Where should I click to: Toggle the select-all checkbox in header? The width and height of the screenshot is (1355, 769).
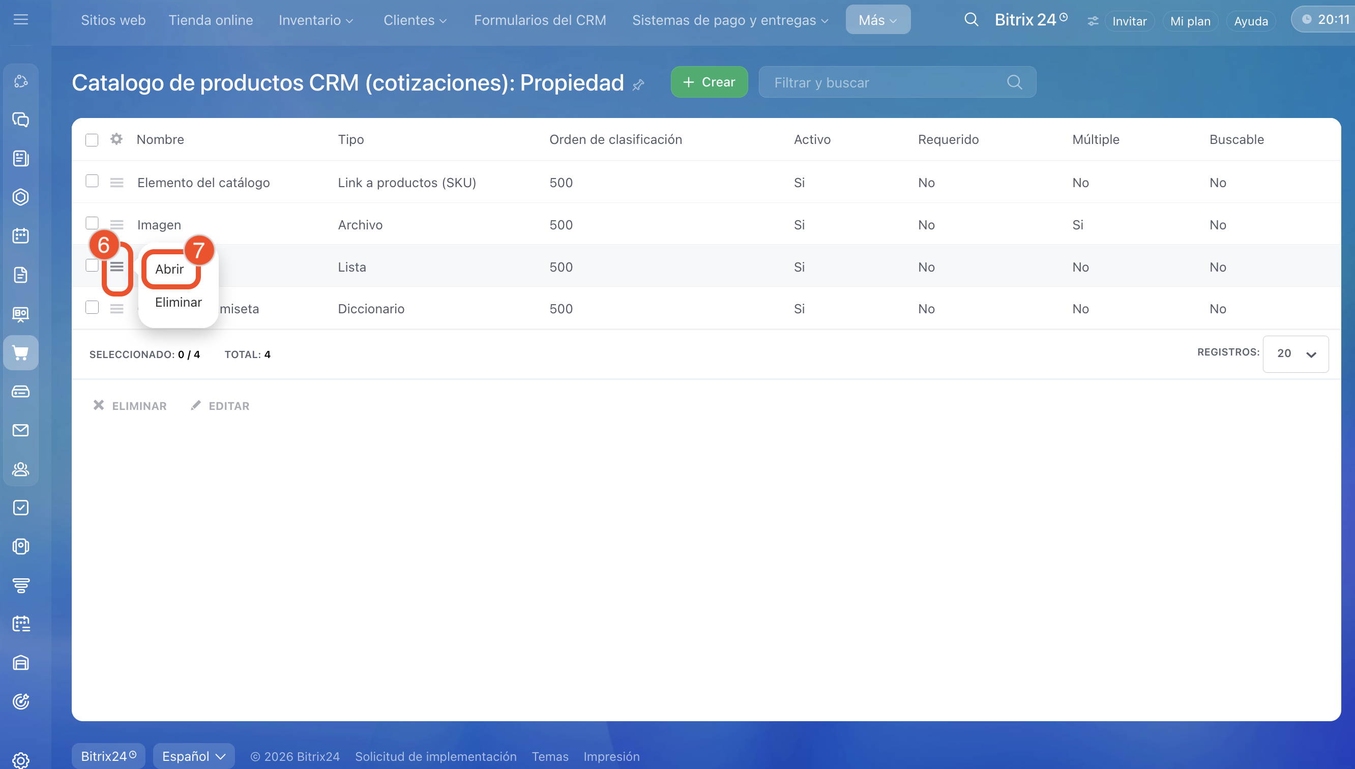point(92,140)
